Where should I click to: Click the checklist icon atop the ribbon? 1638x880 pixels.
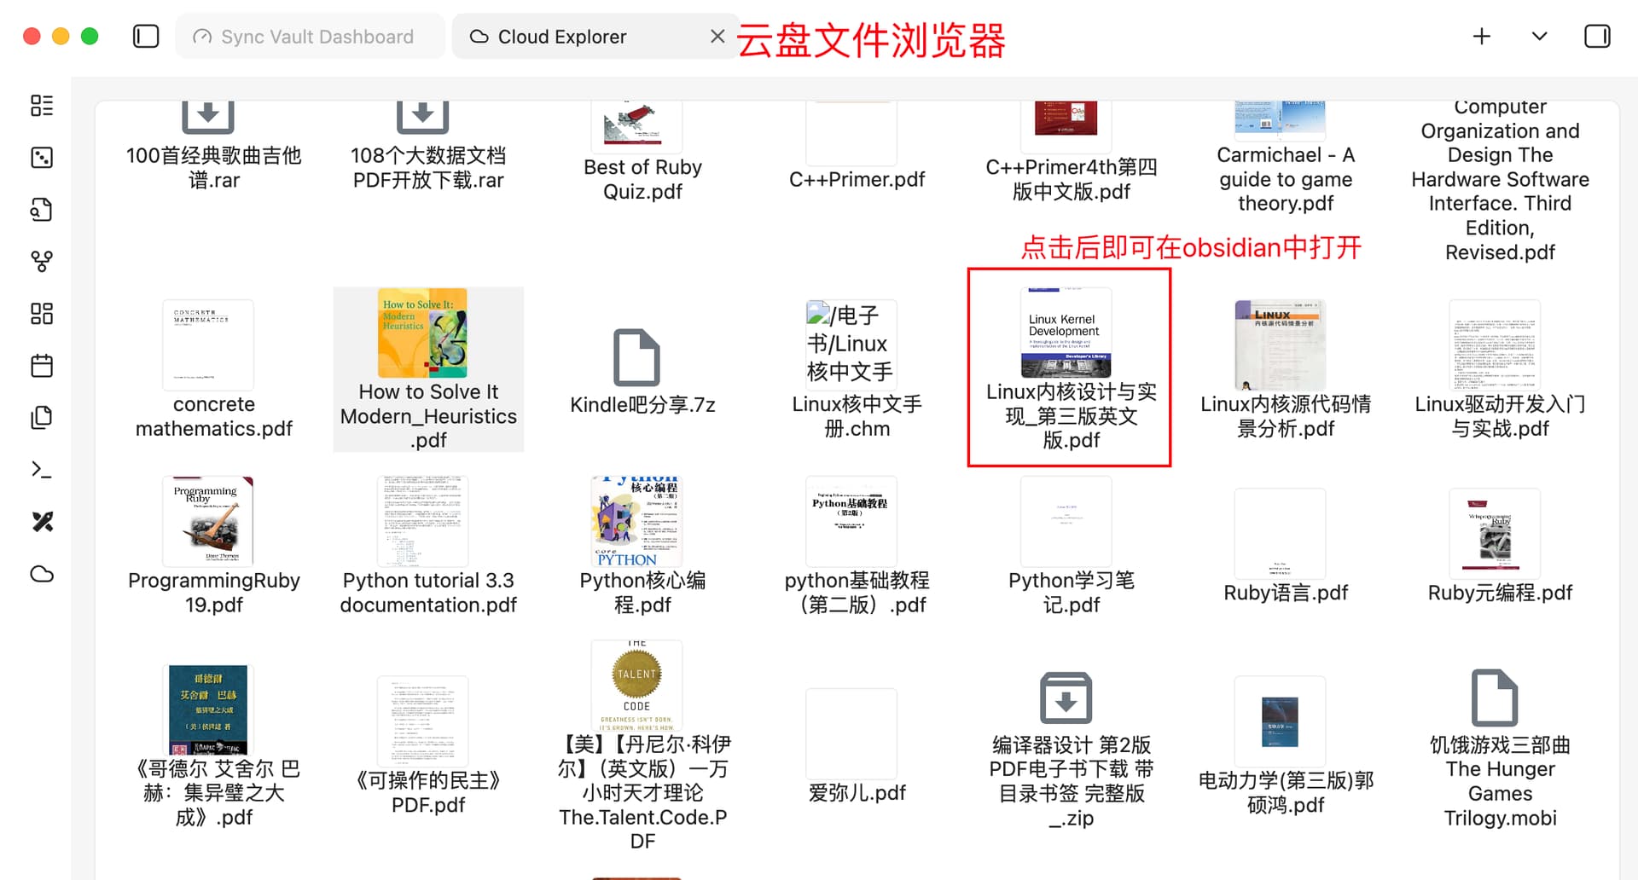[x=42, y=106]
